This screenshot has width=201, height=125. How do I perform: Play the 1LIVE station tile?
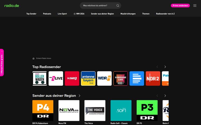(56, 78)
